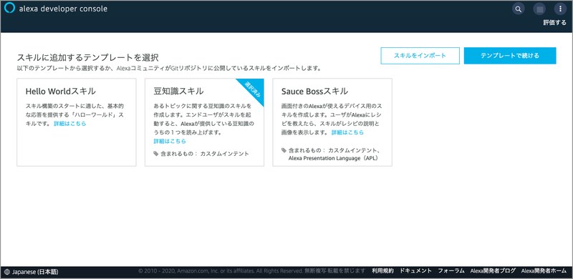
Task: Click the Alexa Presentation Language（APL） text
Action: pyautogui.click(x=333, y=159)
